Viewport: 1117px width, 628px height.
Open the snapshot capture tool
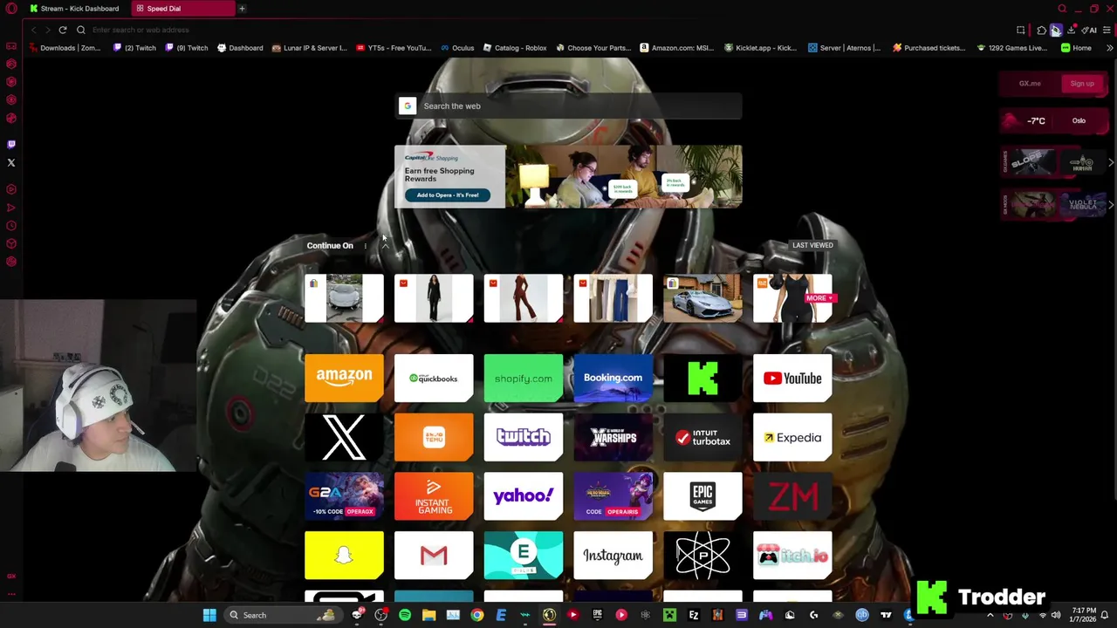[1020, 30]
